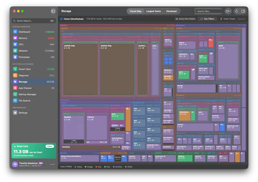
Task: Open the folder selector dropdown
Action: 228,11
